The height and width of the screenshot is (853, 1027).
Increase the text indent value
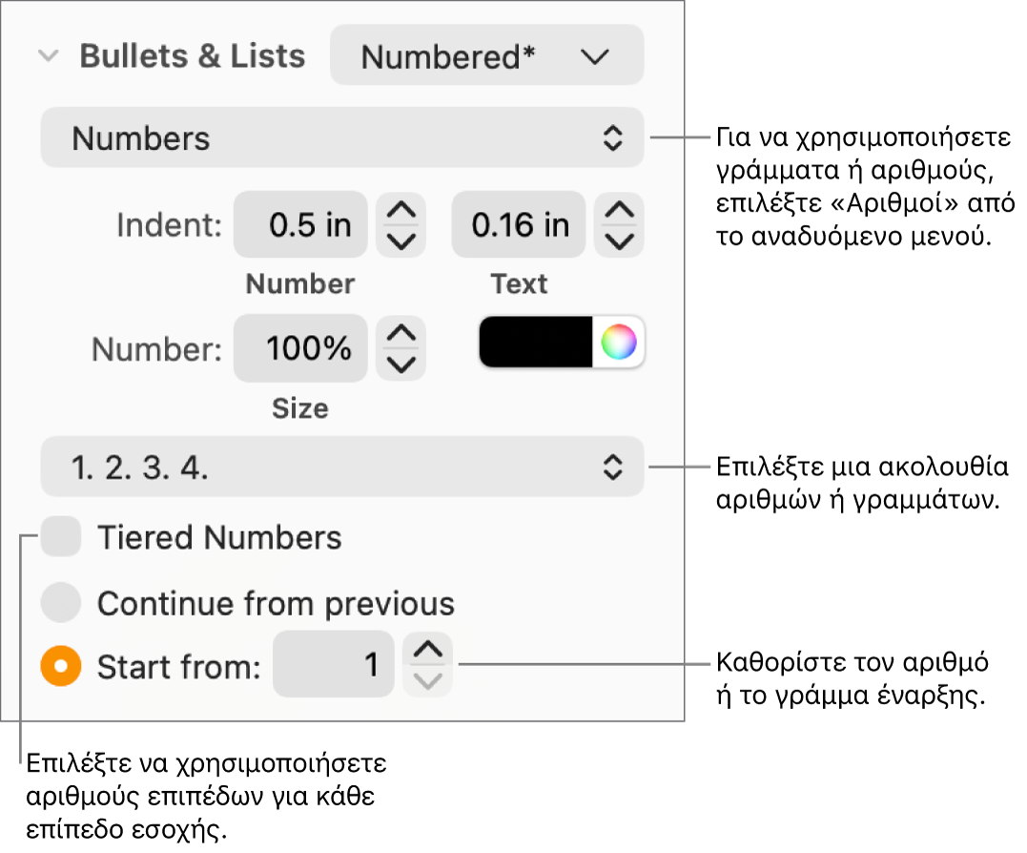[620, 211]
